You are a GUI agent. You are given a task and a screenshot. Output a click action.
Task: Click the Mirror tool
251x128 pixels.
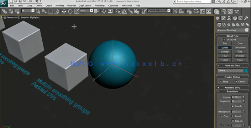pyautogui.click(x=175, y=11)
